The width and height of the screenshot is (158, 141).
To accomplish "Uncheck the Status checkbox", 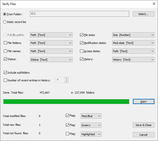I will click(x=5, y=60).
